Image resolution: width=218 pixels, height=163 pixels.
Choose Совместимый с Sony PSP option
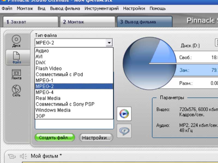(74, 104)
